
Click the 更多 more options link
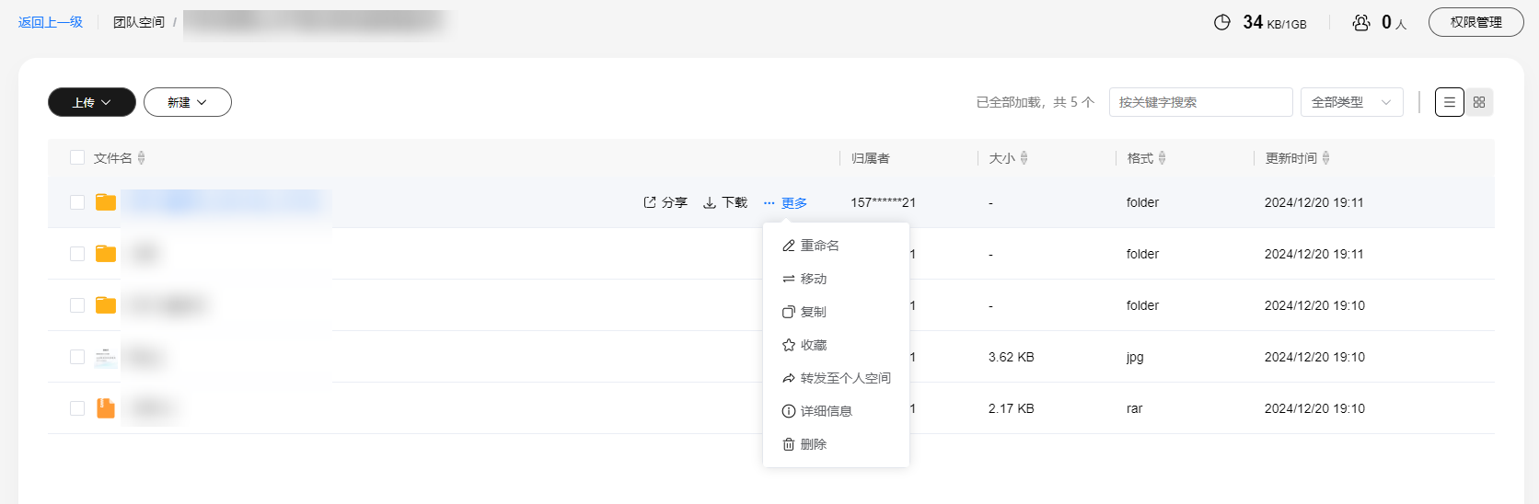[x=785, y=203]
